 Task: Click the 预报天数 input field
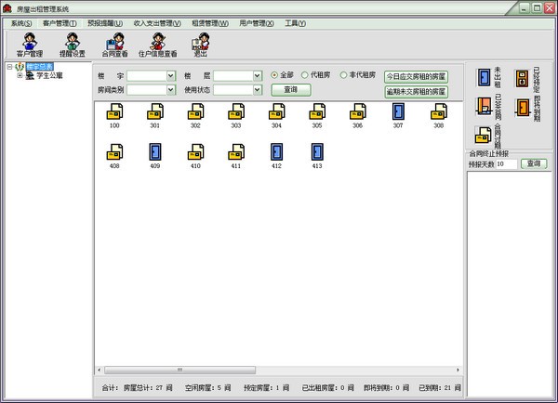coord(506,163)
